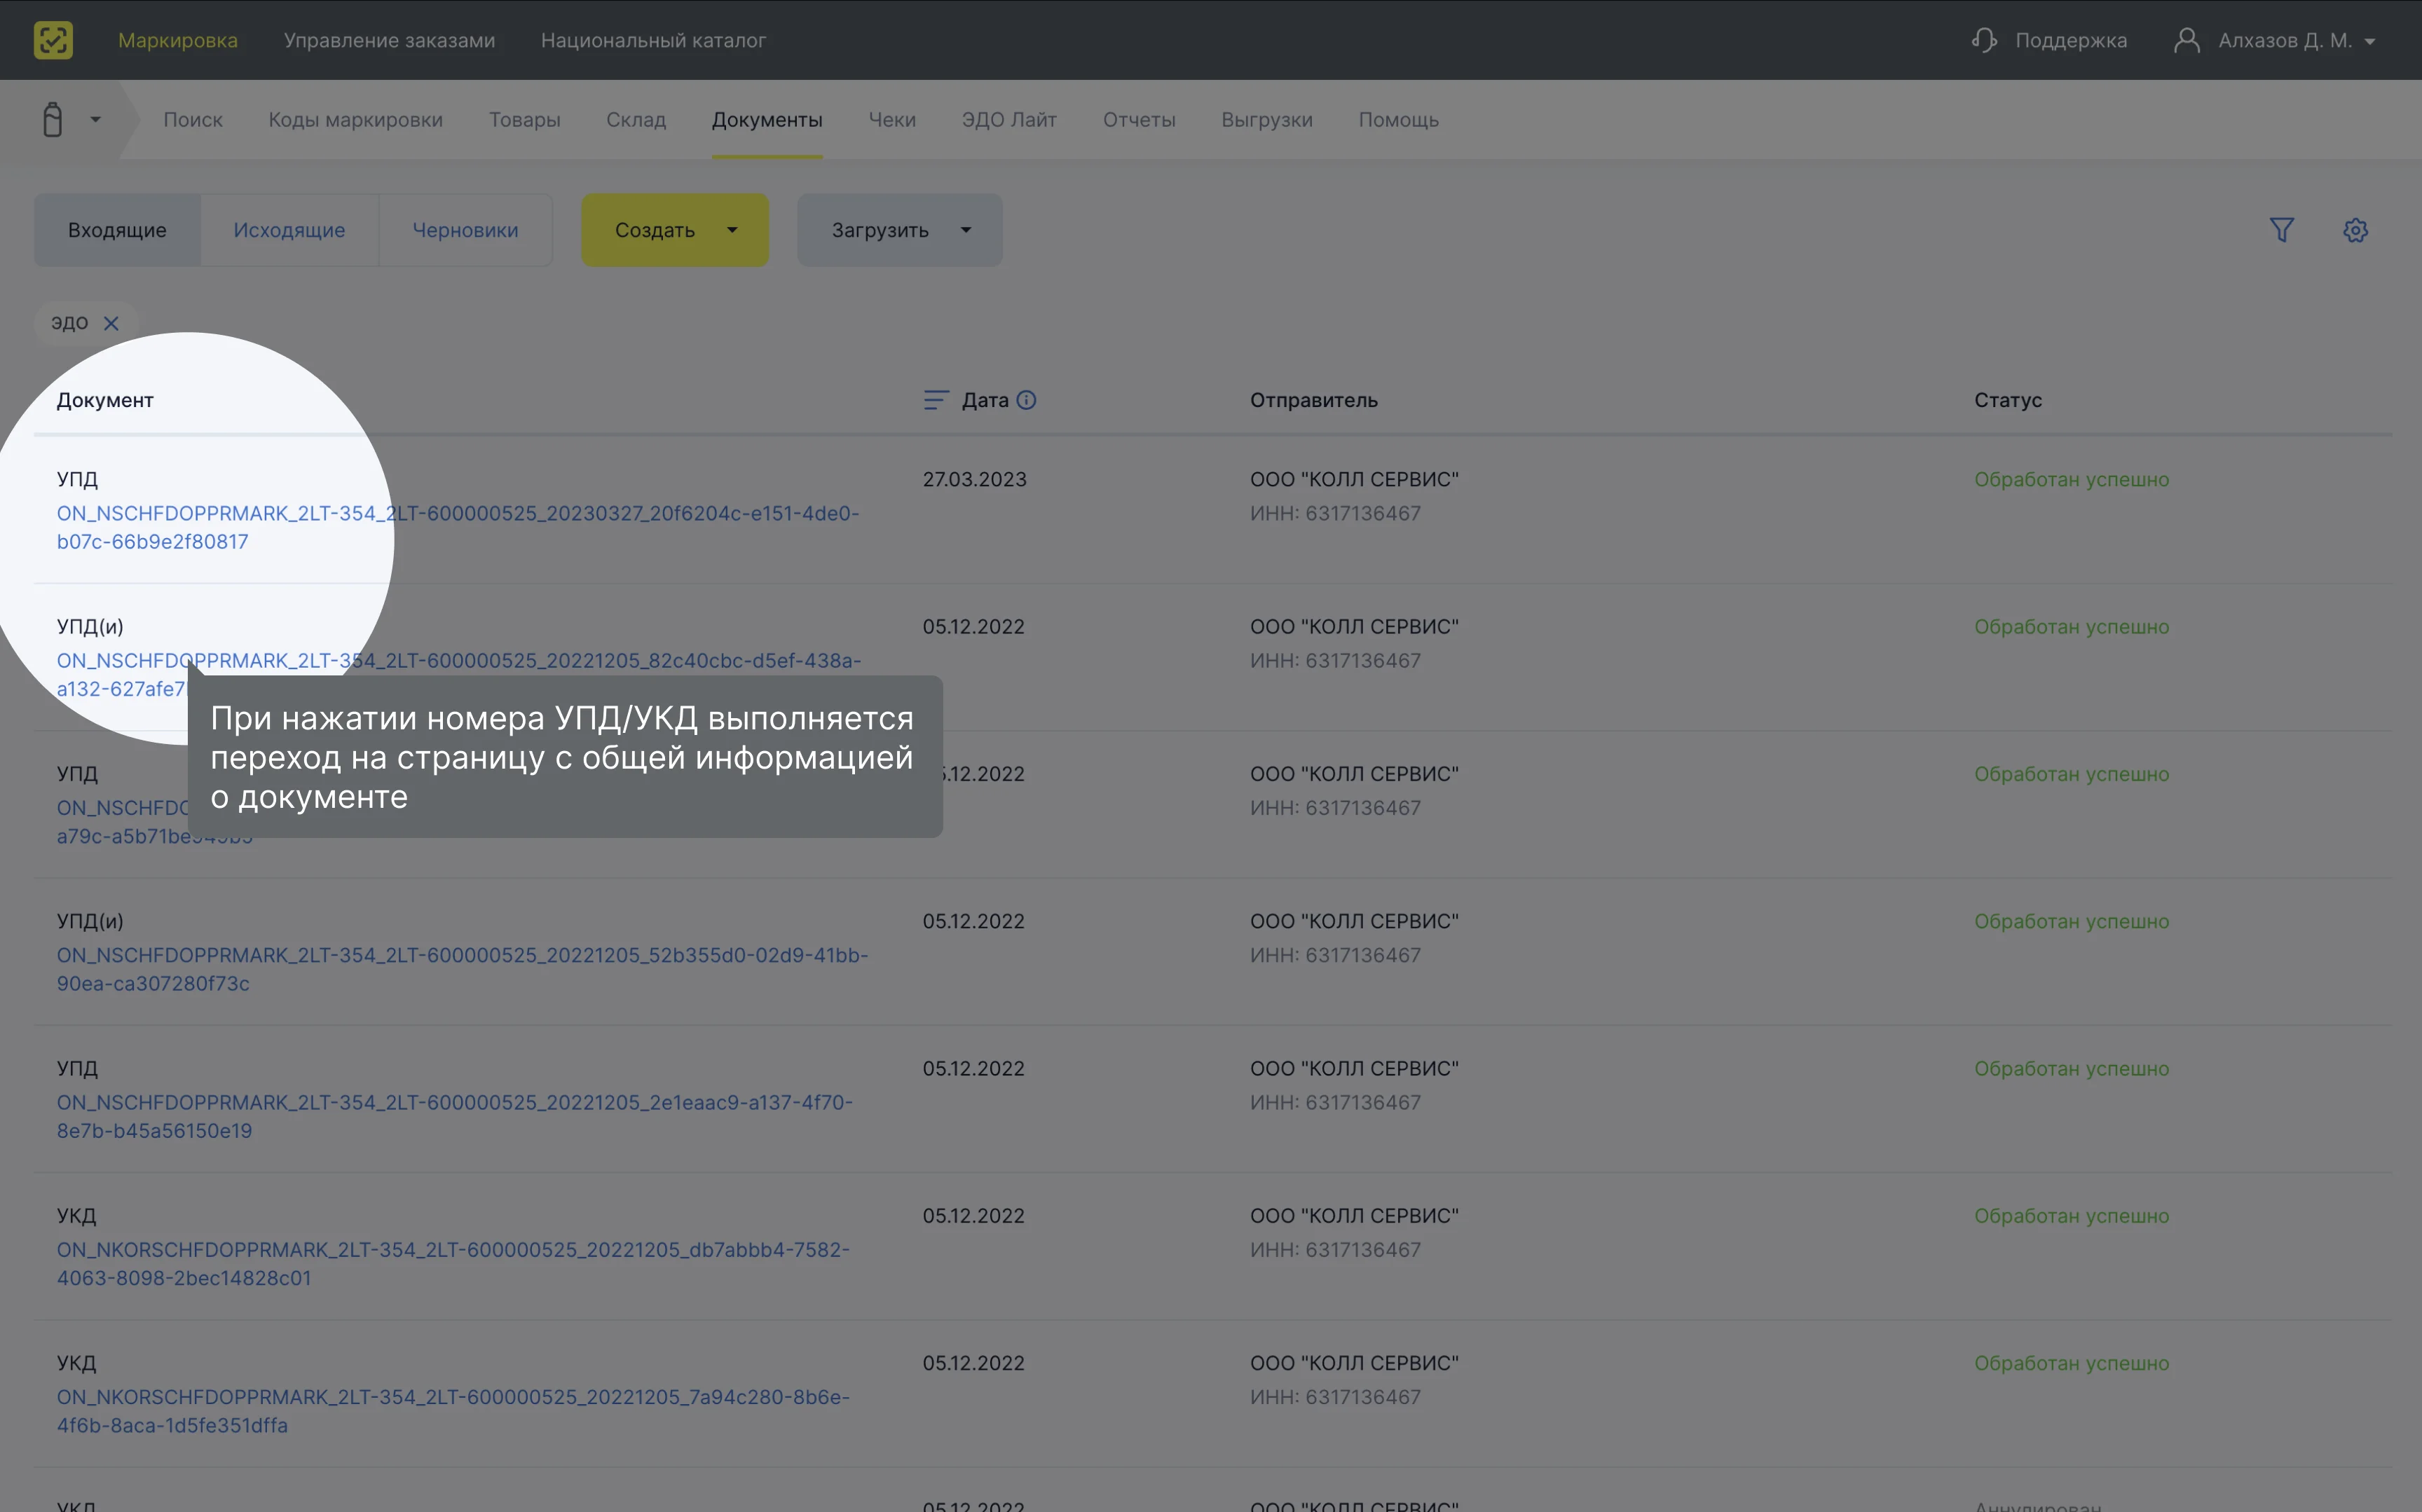Open the filter funnel icon
The image size is (2422, 1512).
(x=2281, y=230)
